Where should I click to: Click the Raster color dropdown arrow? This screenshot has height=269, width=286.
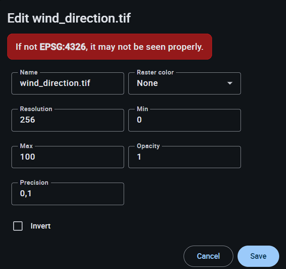230,83
